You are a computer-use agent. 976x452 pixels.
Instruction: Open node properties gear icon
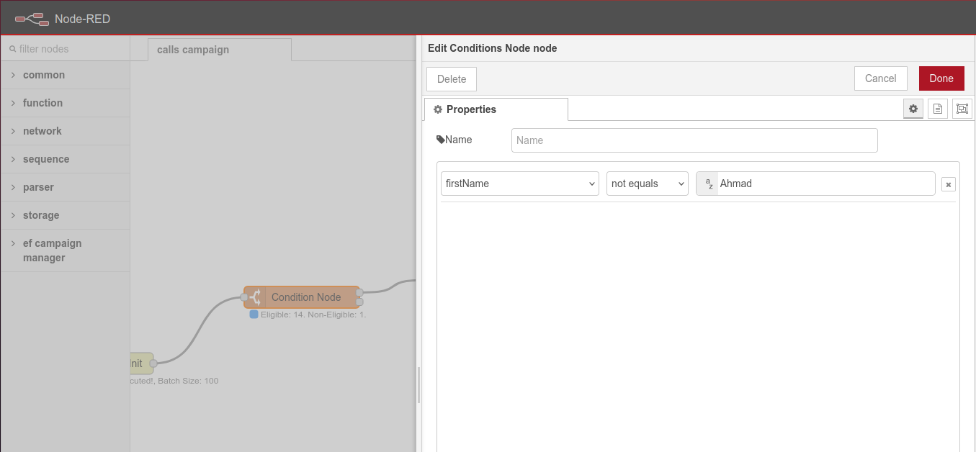[x=913, y=109]
